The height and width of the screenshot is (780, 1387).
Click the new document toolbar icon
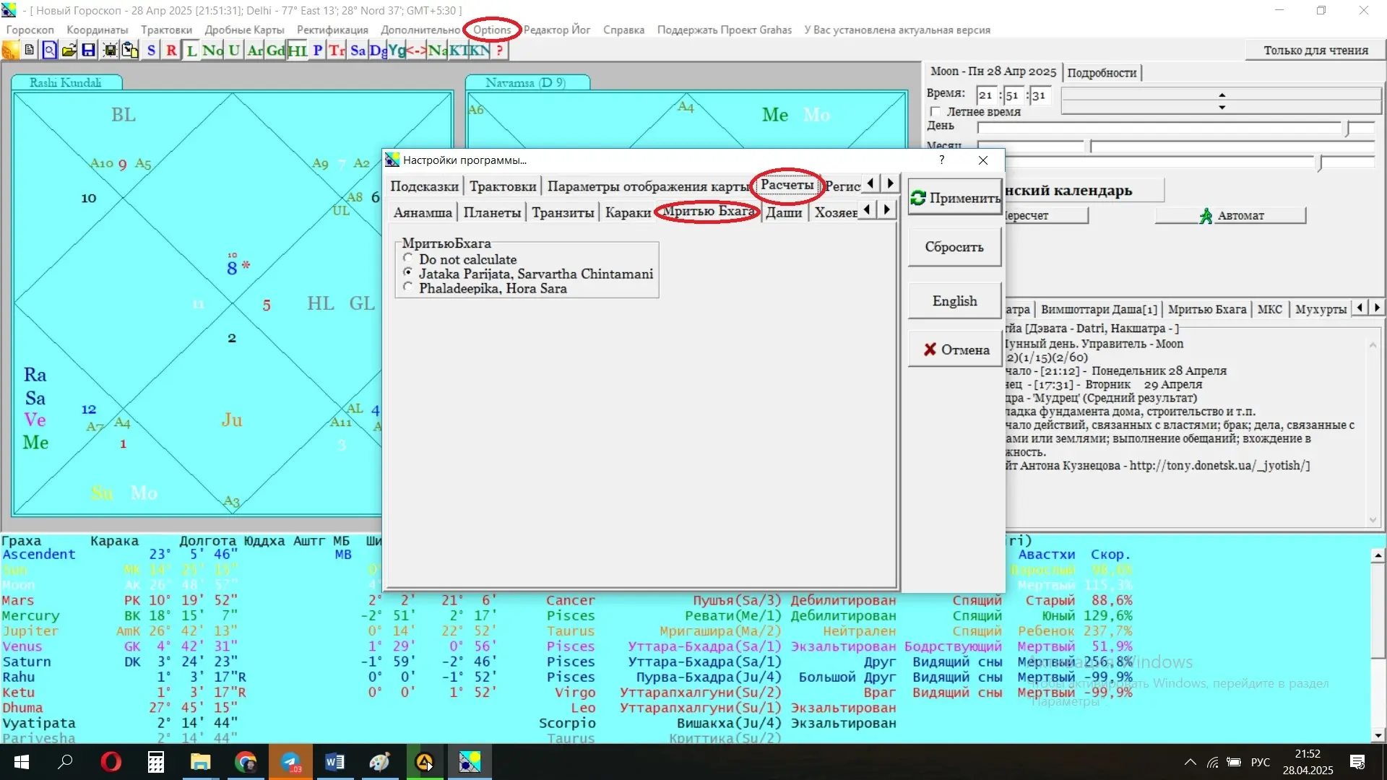pyautogui.click(x=29, y=51)
